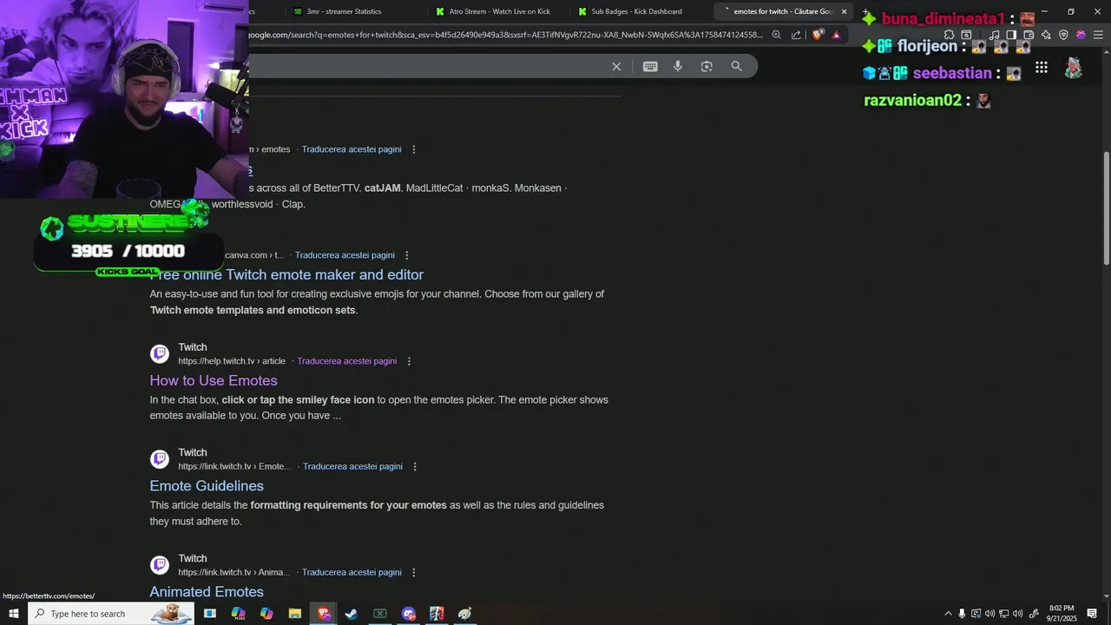The image size is (1111, 625).
Task: Open Steam from the taskbar
Action: 352,614
